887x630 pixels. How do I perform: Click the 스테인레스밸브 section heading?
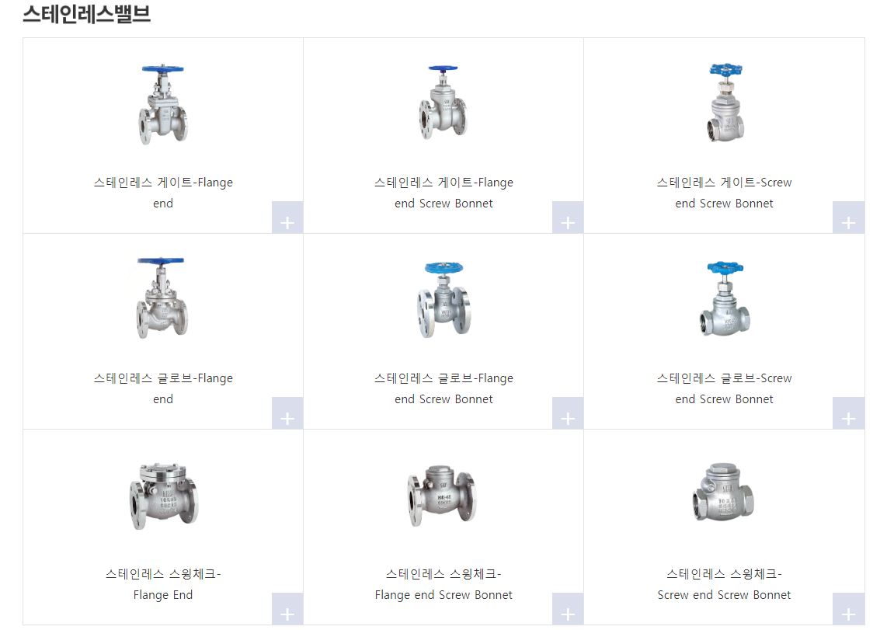coord(86,13)
